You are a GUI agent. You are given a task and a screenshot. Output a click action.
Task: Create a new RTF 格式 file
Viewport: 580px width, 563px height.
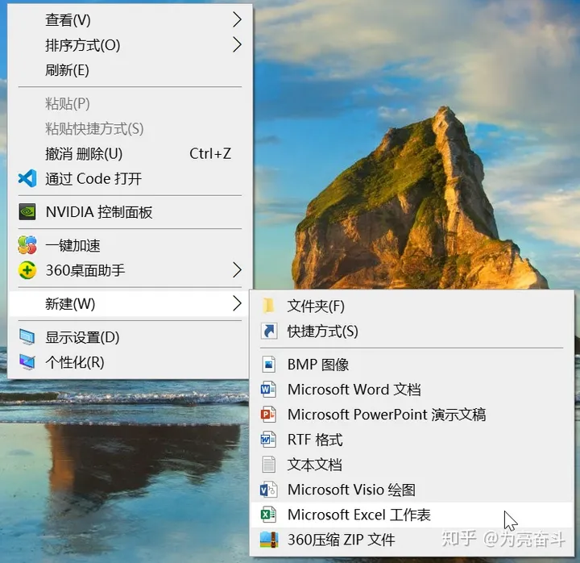tap(412, 440)
